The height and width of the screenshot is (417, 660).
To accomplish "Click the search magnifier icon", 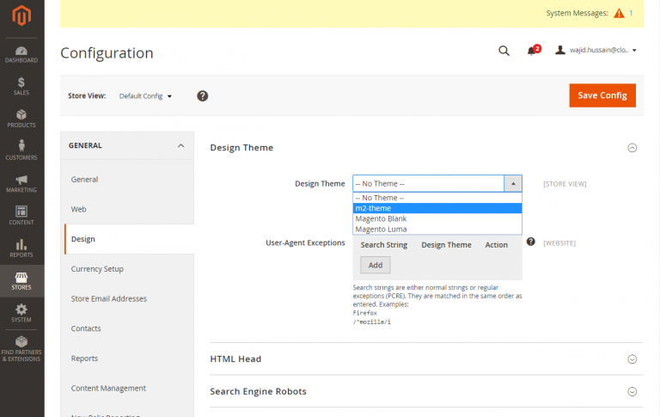I will coord(504,51).
